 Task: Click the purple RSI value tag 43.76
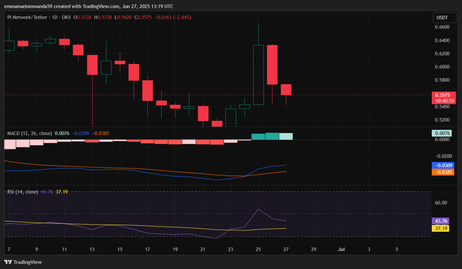442,221
